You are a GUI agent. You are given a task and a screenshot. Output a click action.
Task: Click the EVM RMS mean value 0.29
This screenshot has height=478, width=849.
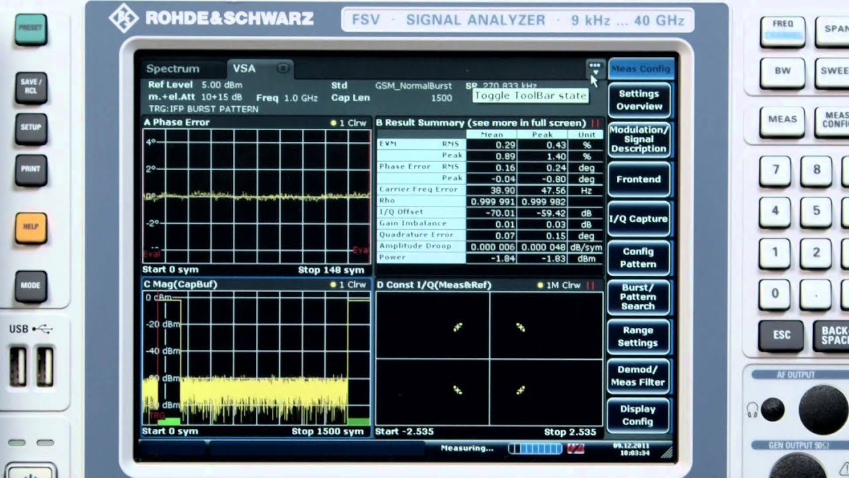[505, 145]
